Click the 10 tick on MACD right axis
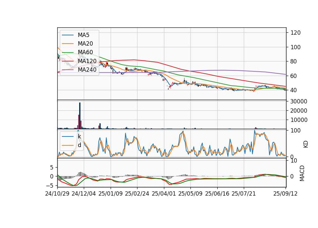 pyautogui.click(x=294, y=161)
